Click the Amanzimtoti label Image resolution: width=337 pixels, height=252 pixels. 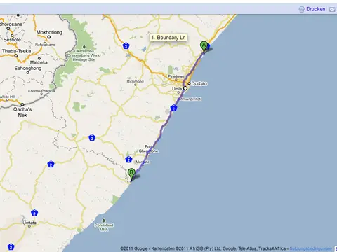(191, 99)
